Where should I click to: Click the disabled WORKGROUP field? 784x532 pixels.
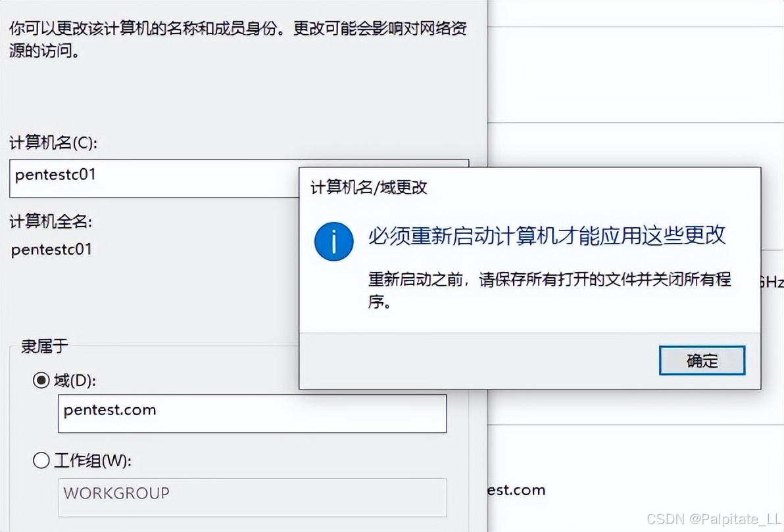point(253,498)
